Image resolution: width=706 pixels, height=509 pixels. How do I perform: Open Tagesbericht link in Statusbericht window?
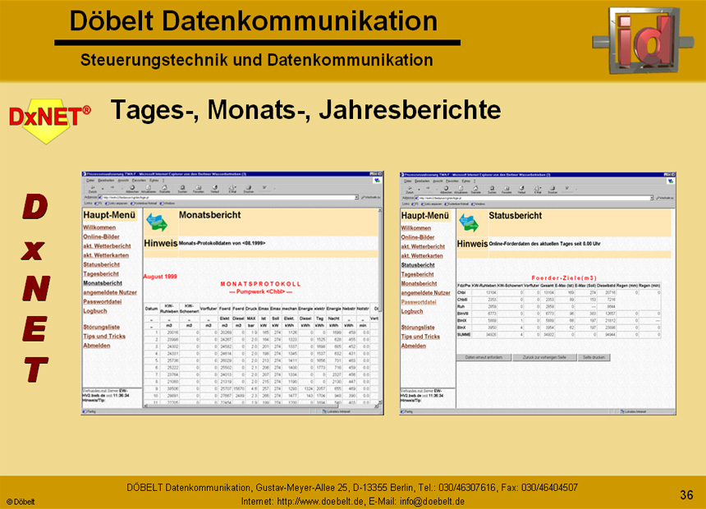pos(417,274)
